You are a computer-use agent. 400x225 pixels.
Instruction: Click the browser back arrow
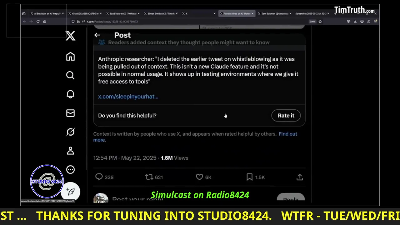[24, 22]
